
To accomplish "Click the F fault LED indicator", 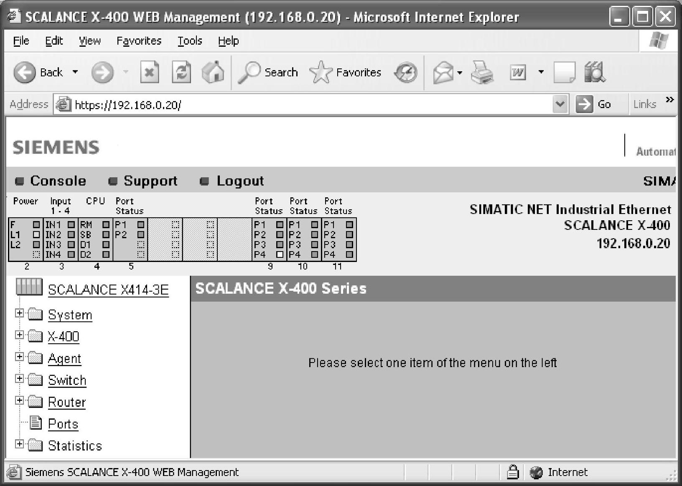I will tap(36, 224).
